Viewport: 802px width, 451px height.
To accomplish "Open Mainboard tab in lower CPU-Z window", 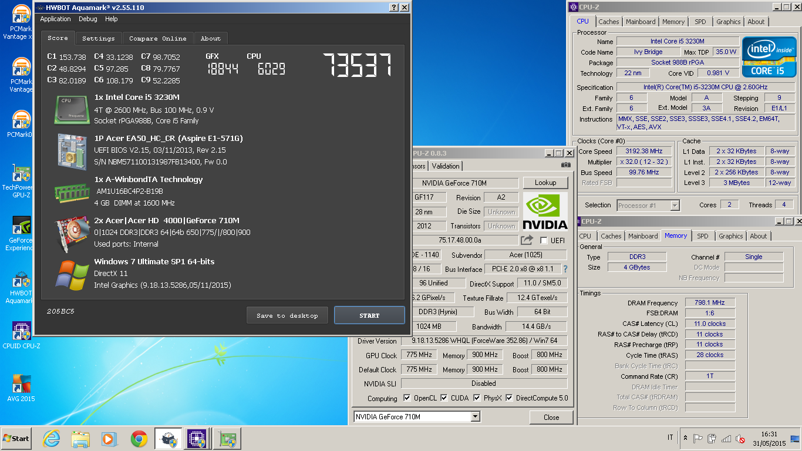I will [x=643, y=236].
